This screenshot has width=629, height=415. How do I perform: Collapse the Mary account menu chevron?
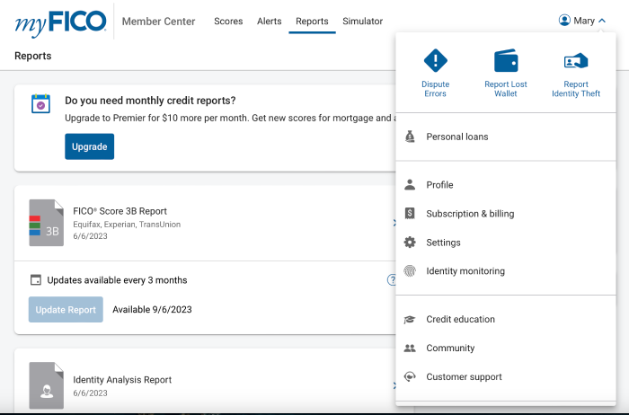[602, 21]
